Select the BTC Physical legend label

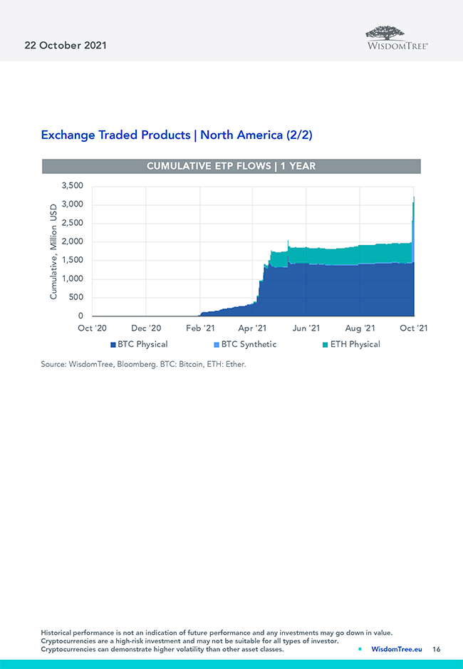coord(142,345)
